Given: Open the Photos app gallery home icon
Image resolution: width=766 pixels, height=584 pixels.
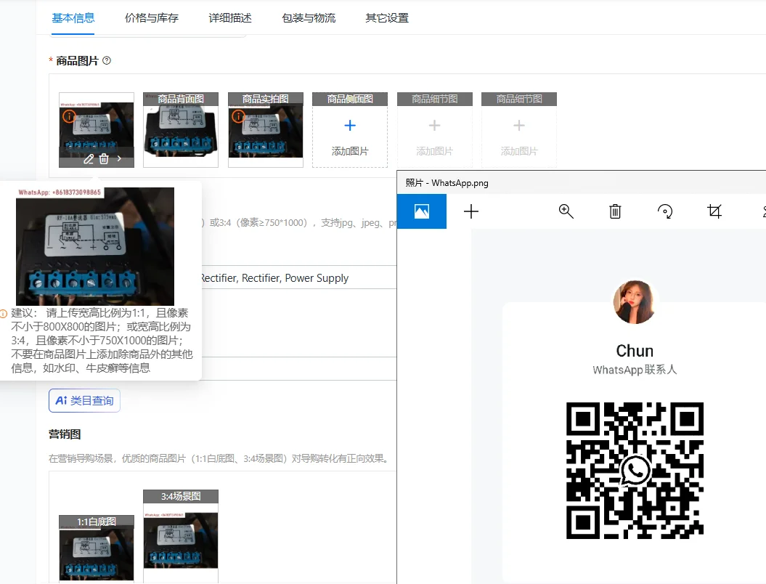Looking at the screenshot, I should pos(422,211).
